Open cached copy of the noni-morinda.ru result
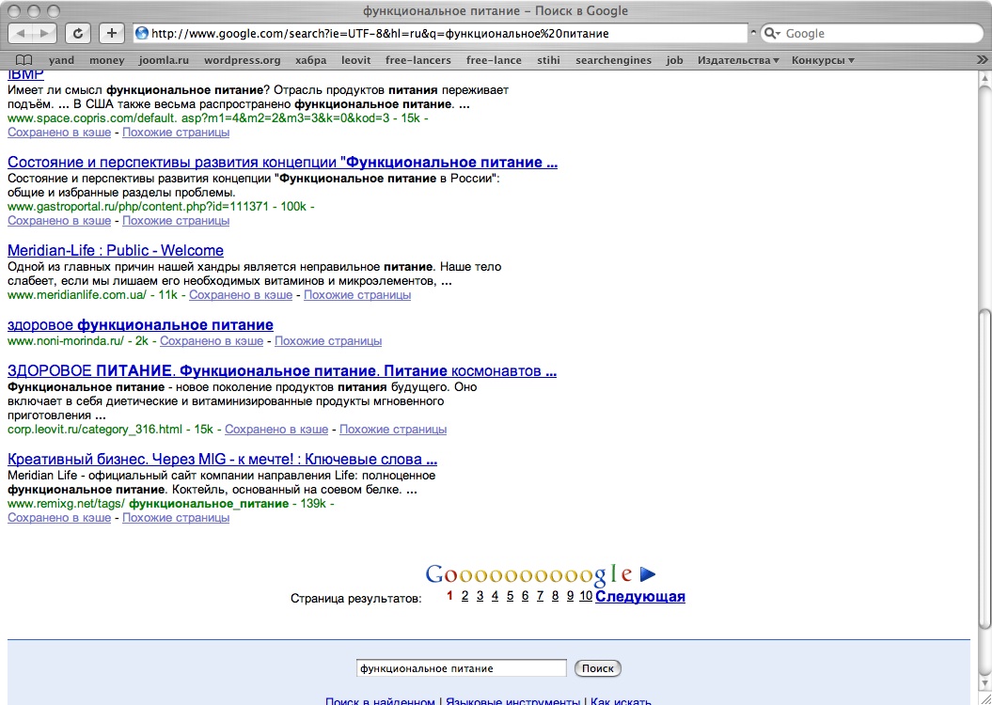Screen dimensions: 992x705 pyautogui.click(x=212, y=341)
